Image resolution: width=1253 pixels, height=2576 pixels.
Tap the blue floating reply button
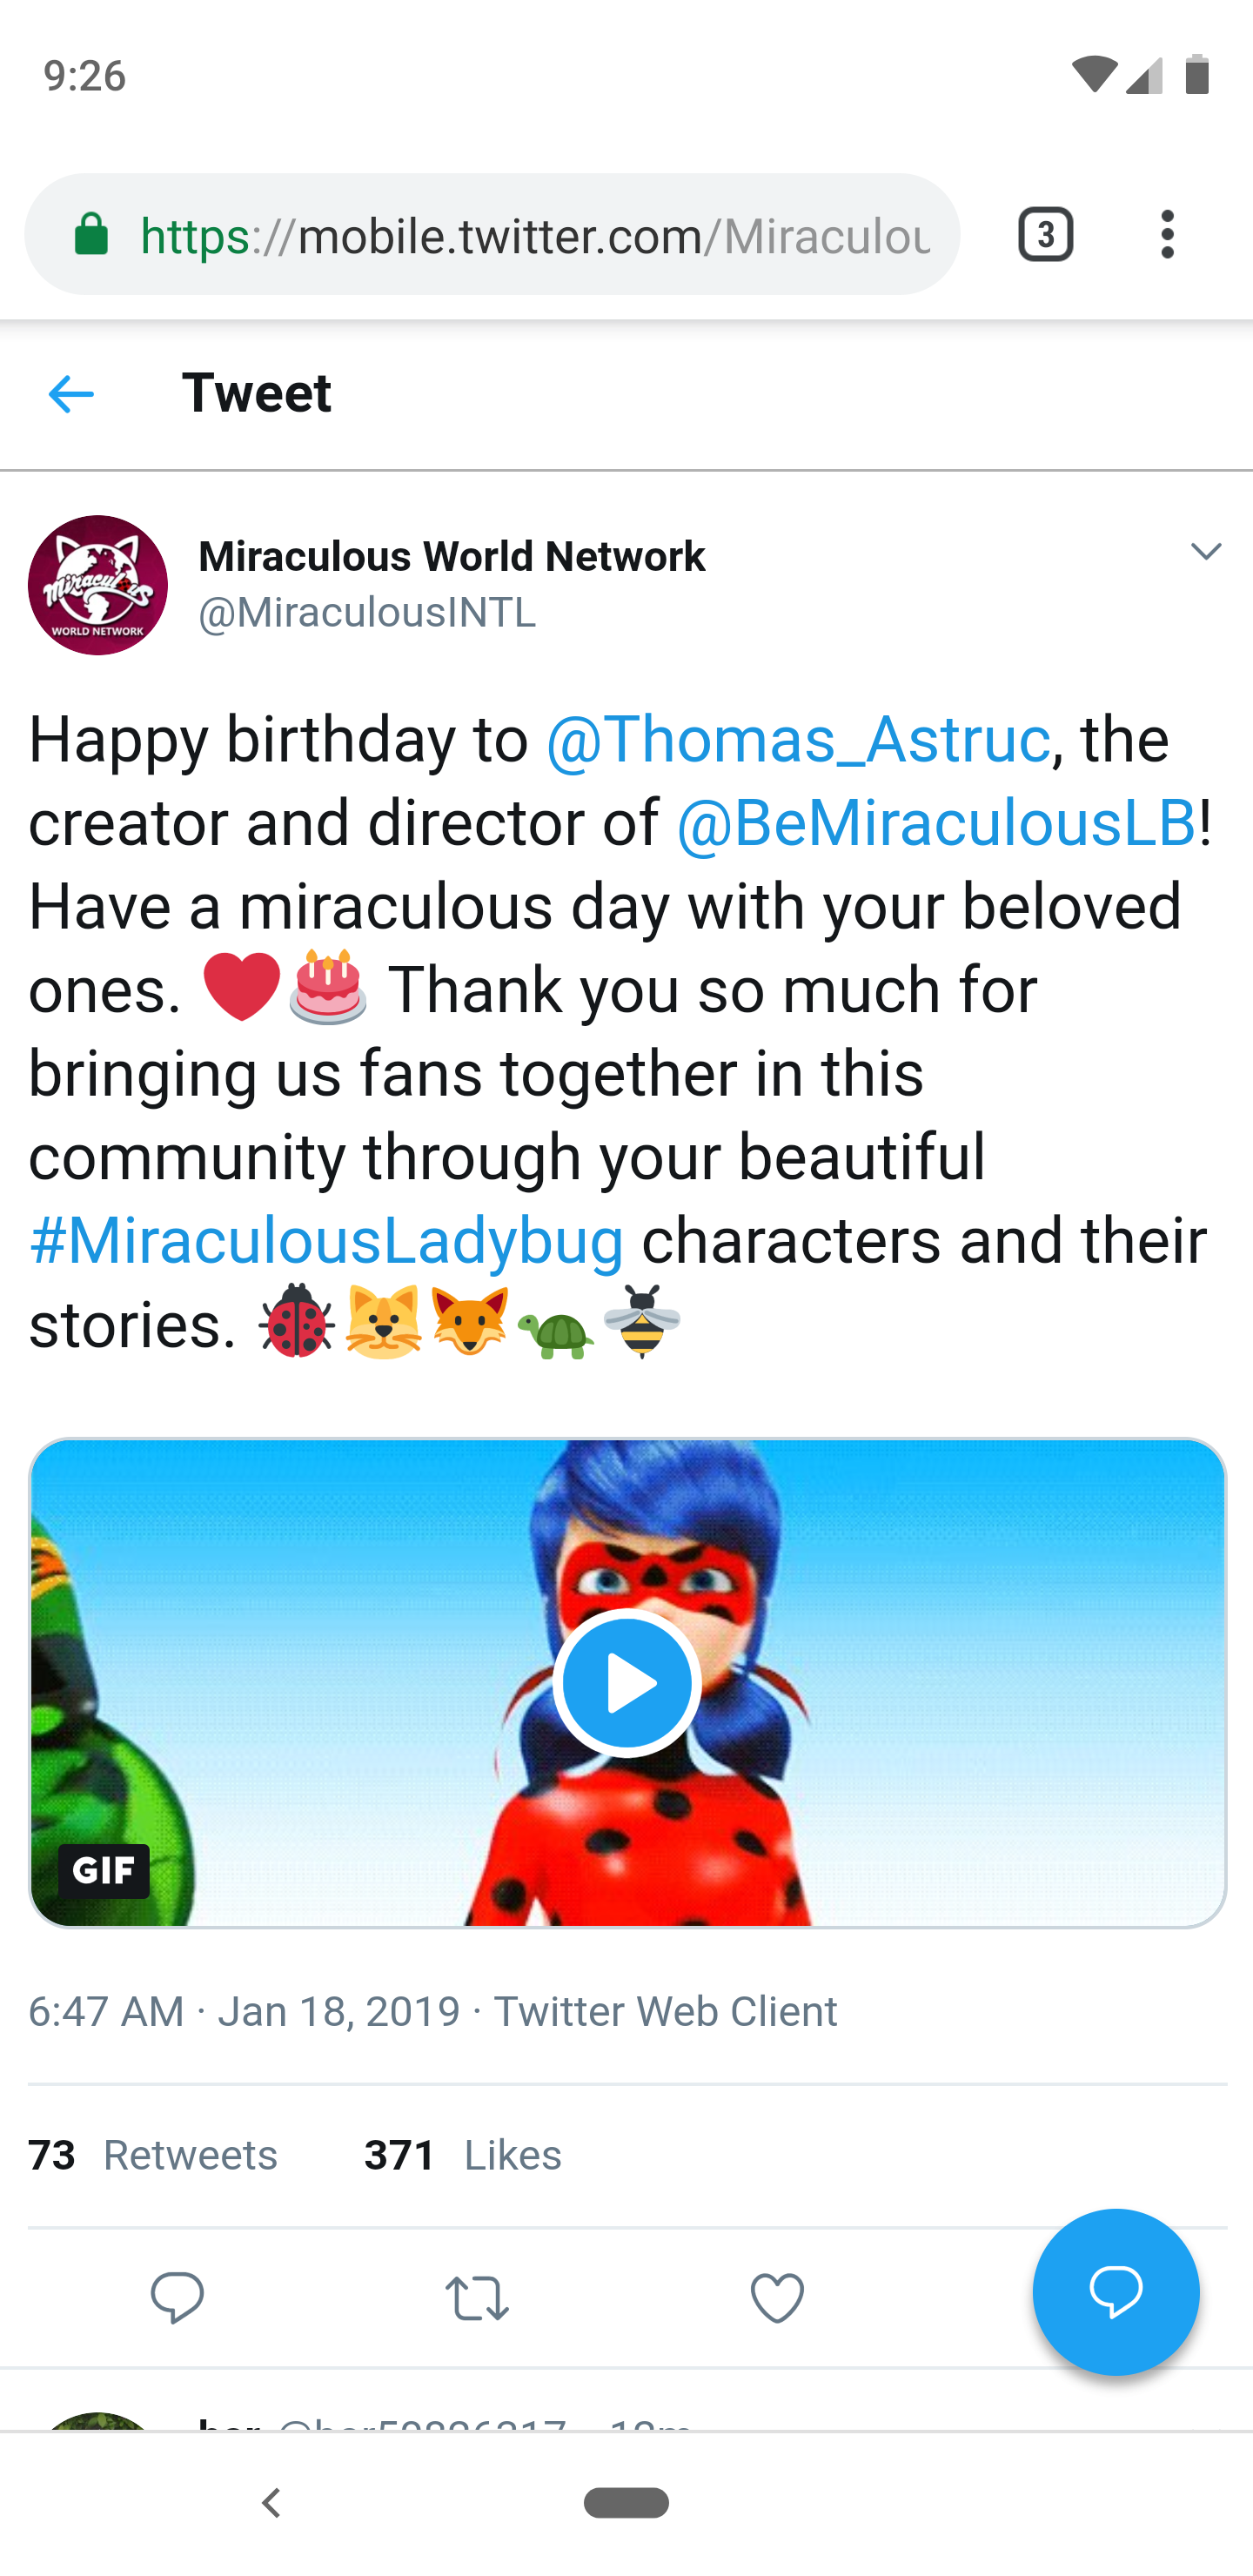[1115, 2291]
